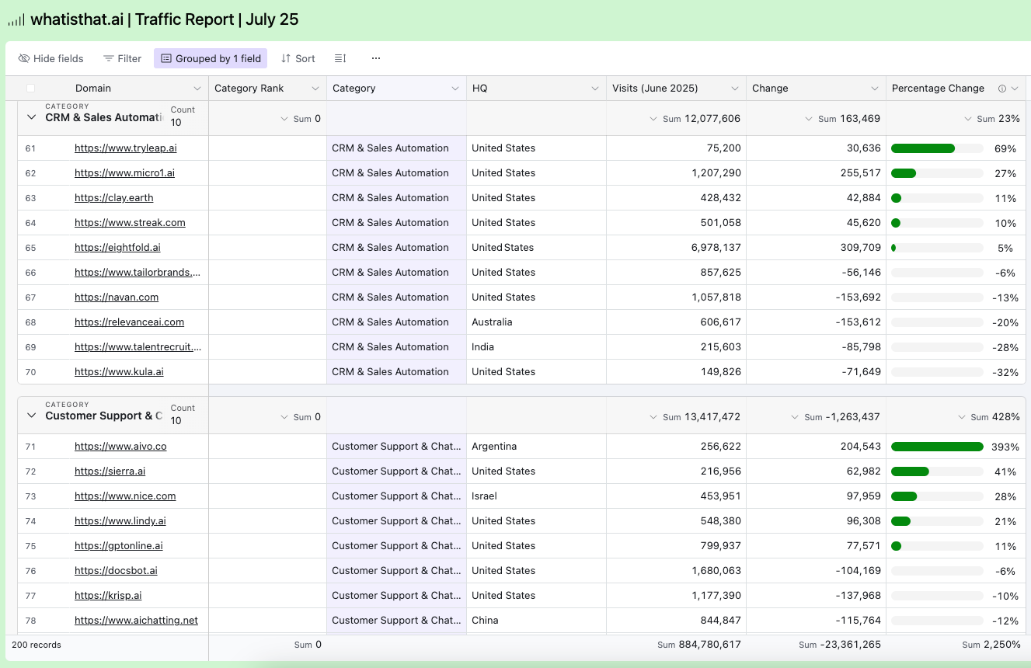The width and height of the screenshot is (1031, 668).
Task: Open the https://www.streak.com link
Action: coord(130,223)
